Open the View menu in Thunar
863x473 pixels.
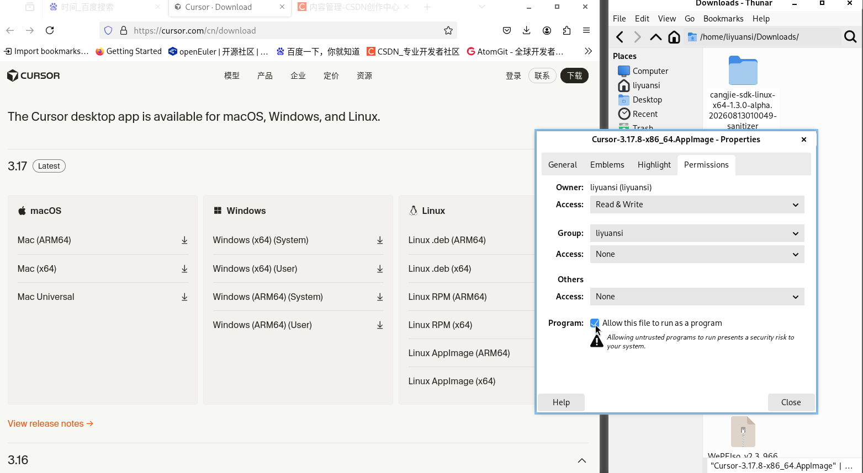(x=667, y=19)
